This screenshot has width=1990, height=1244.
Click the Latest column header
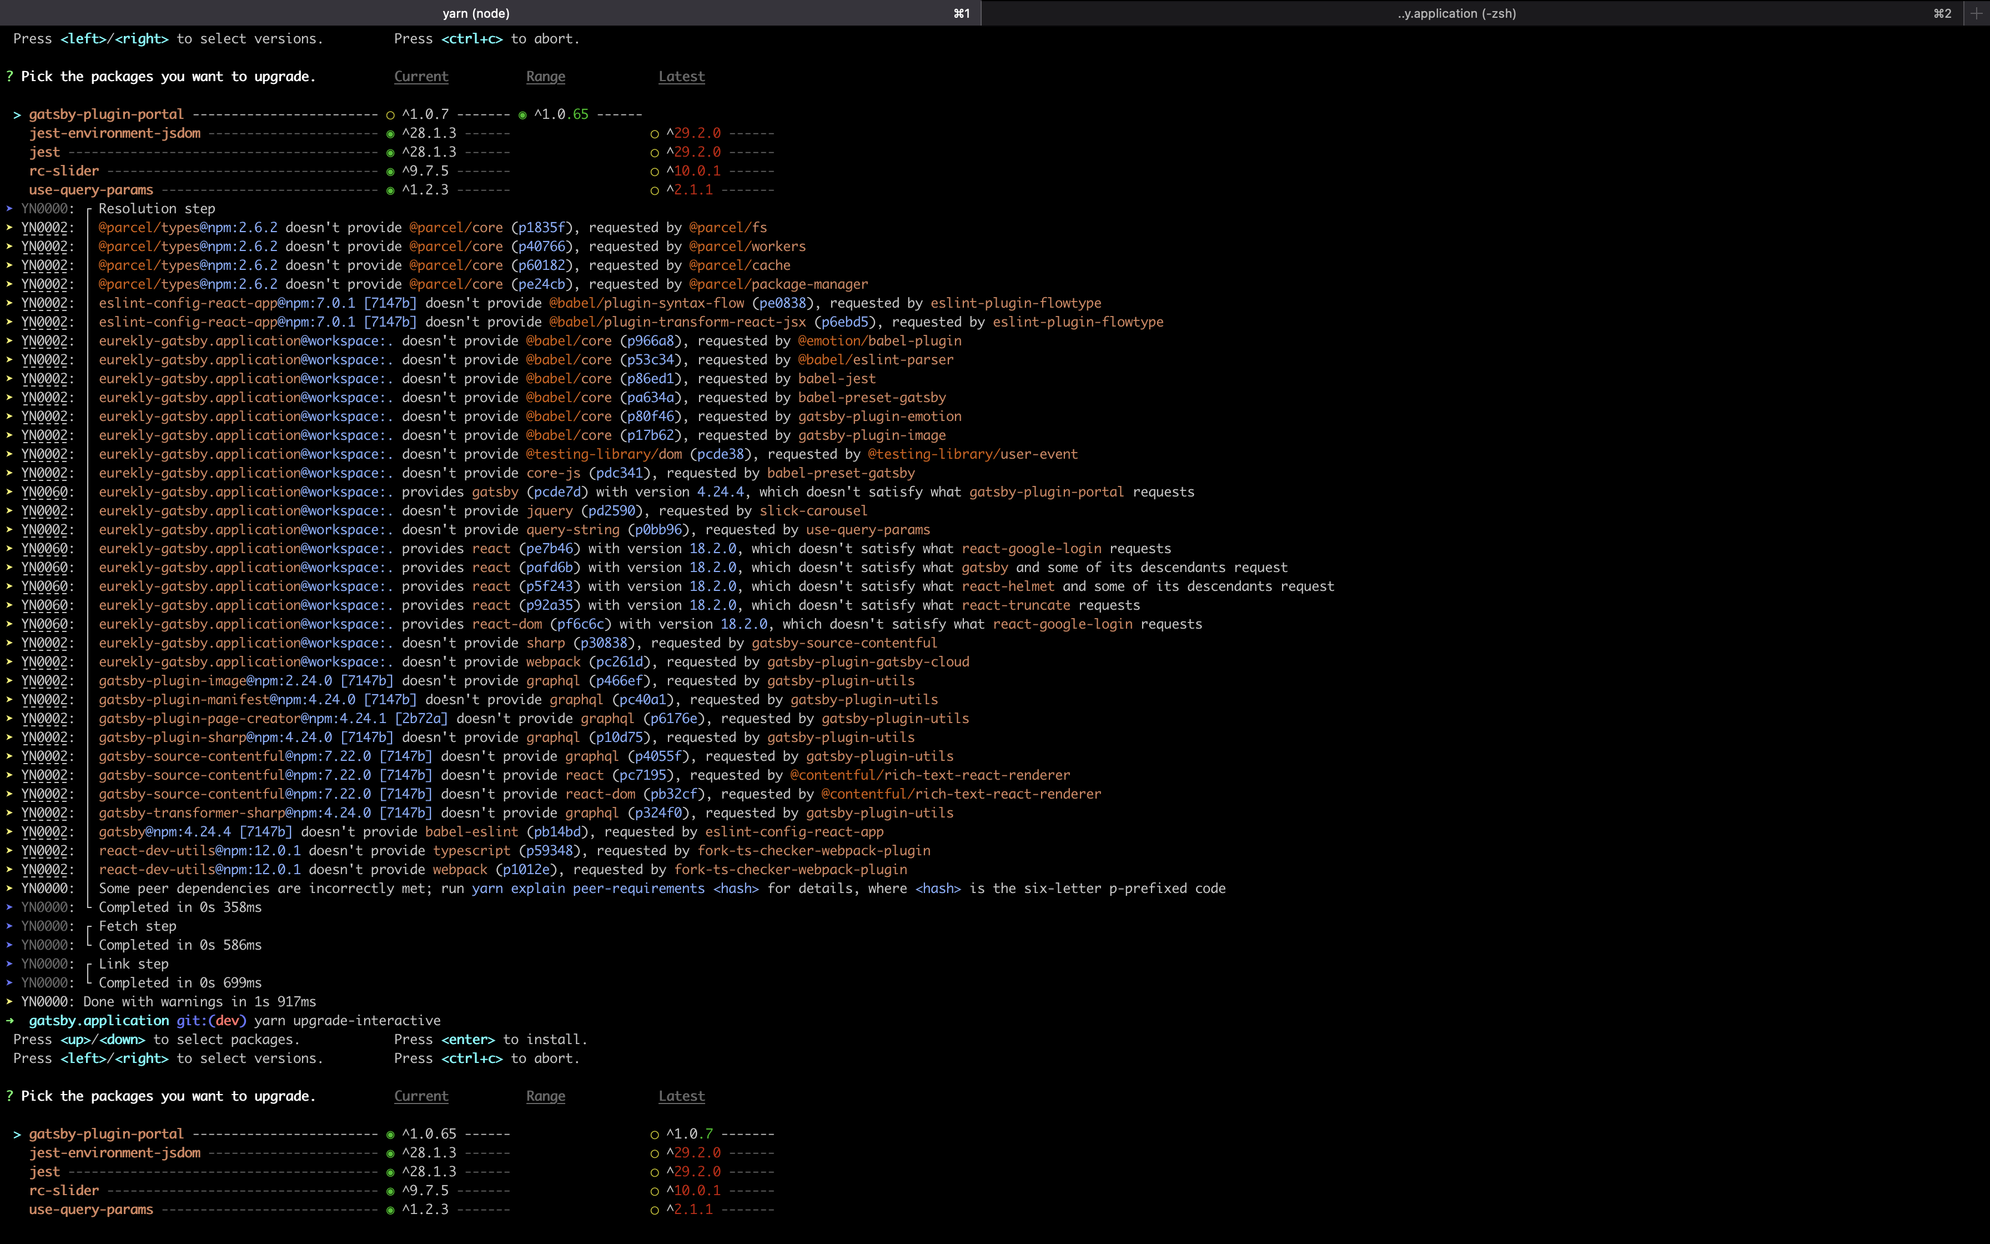681,76
